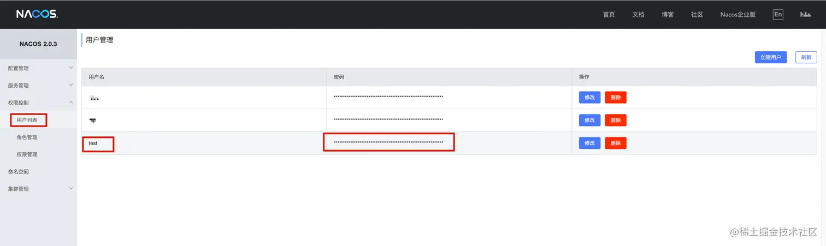The height and width of the screenshot is (246, 826).
Task: Click the Nacos logo in header
Action: tap(37, 14)
